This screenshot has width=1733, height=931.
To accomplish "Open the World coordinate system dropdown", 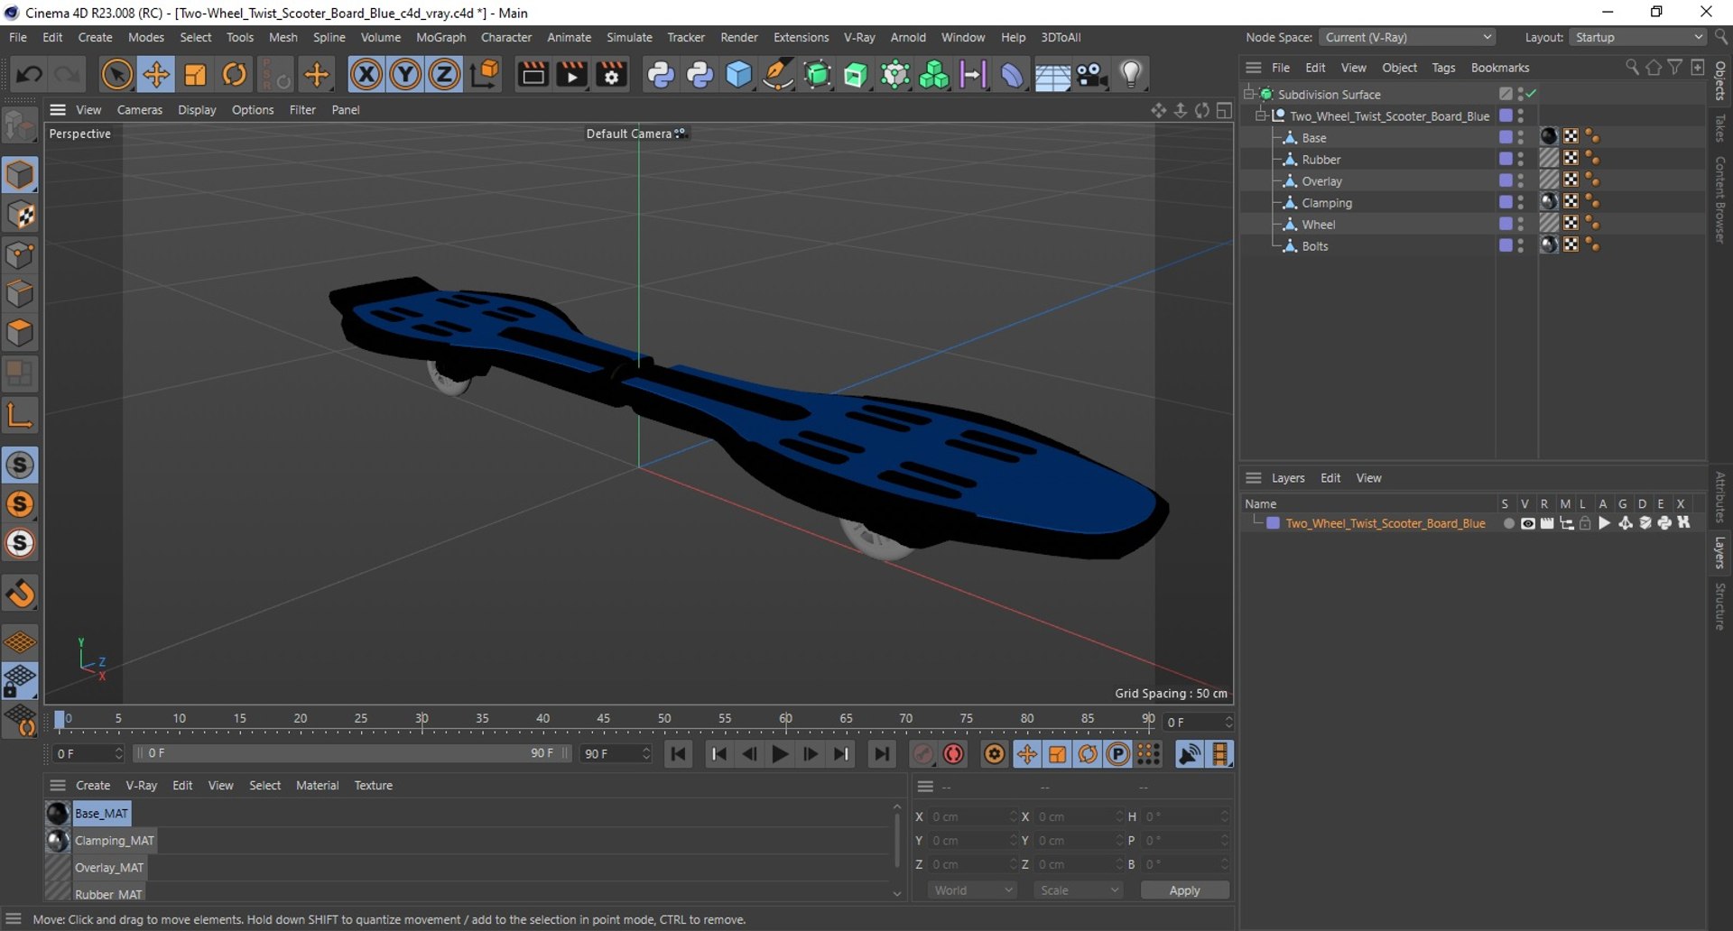I will coord(972,890).
